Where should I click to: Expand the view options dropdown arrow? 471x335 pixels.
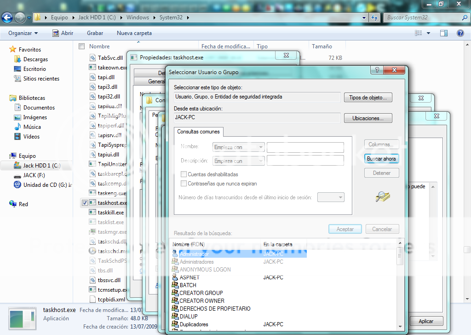[428, 33]
